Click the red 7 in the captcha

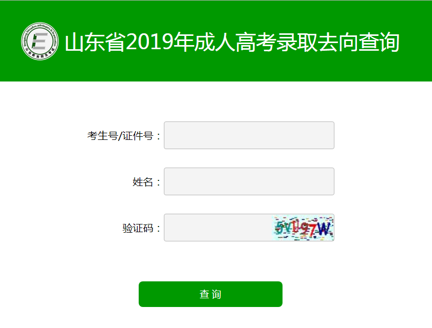pos(311,229)
